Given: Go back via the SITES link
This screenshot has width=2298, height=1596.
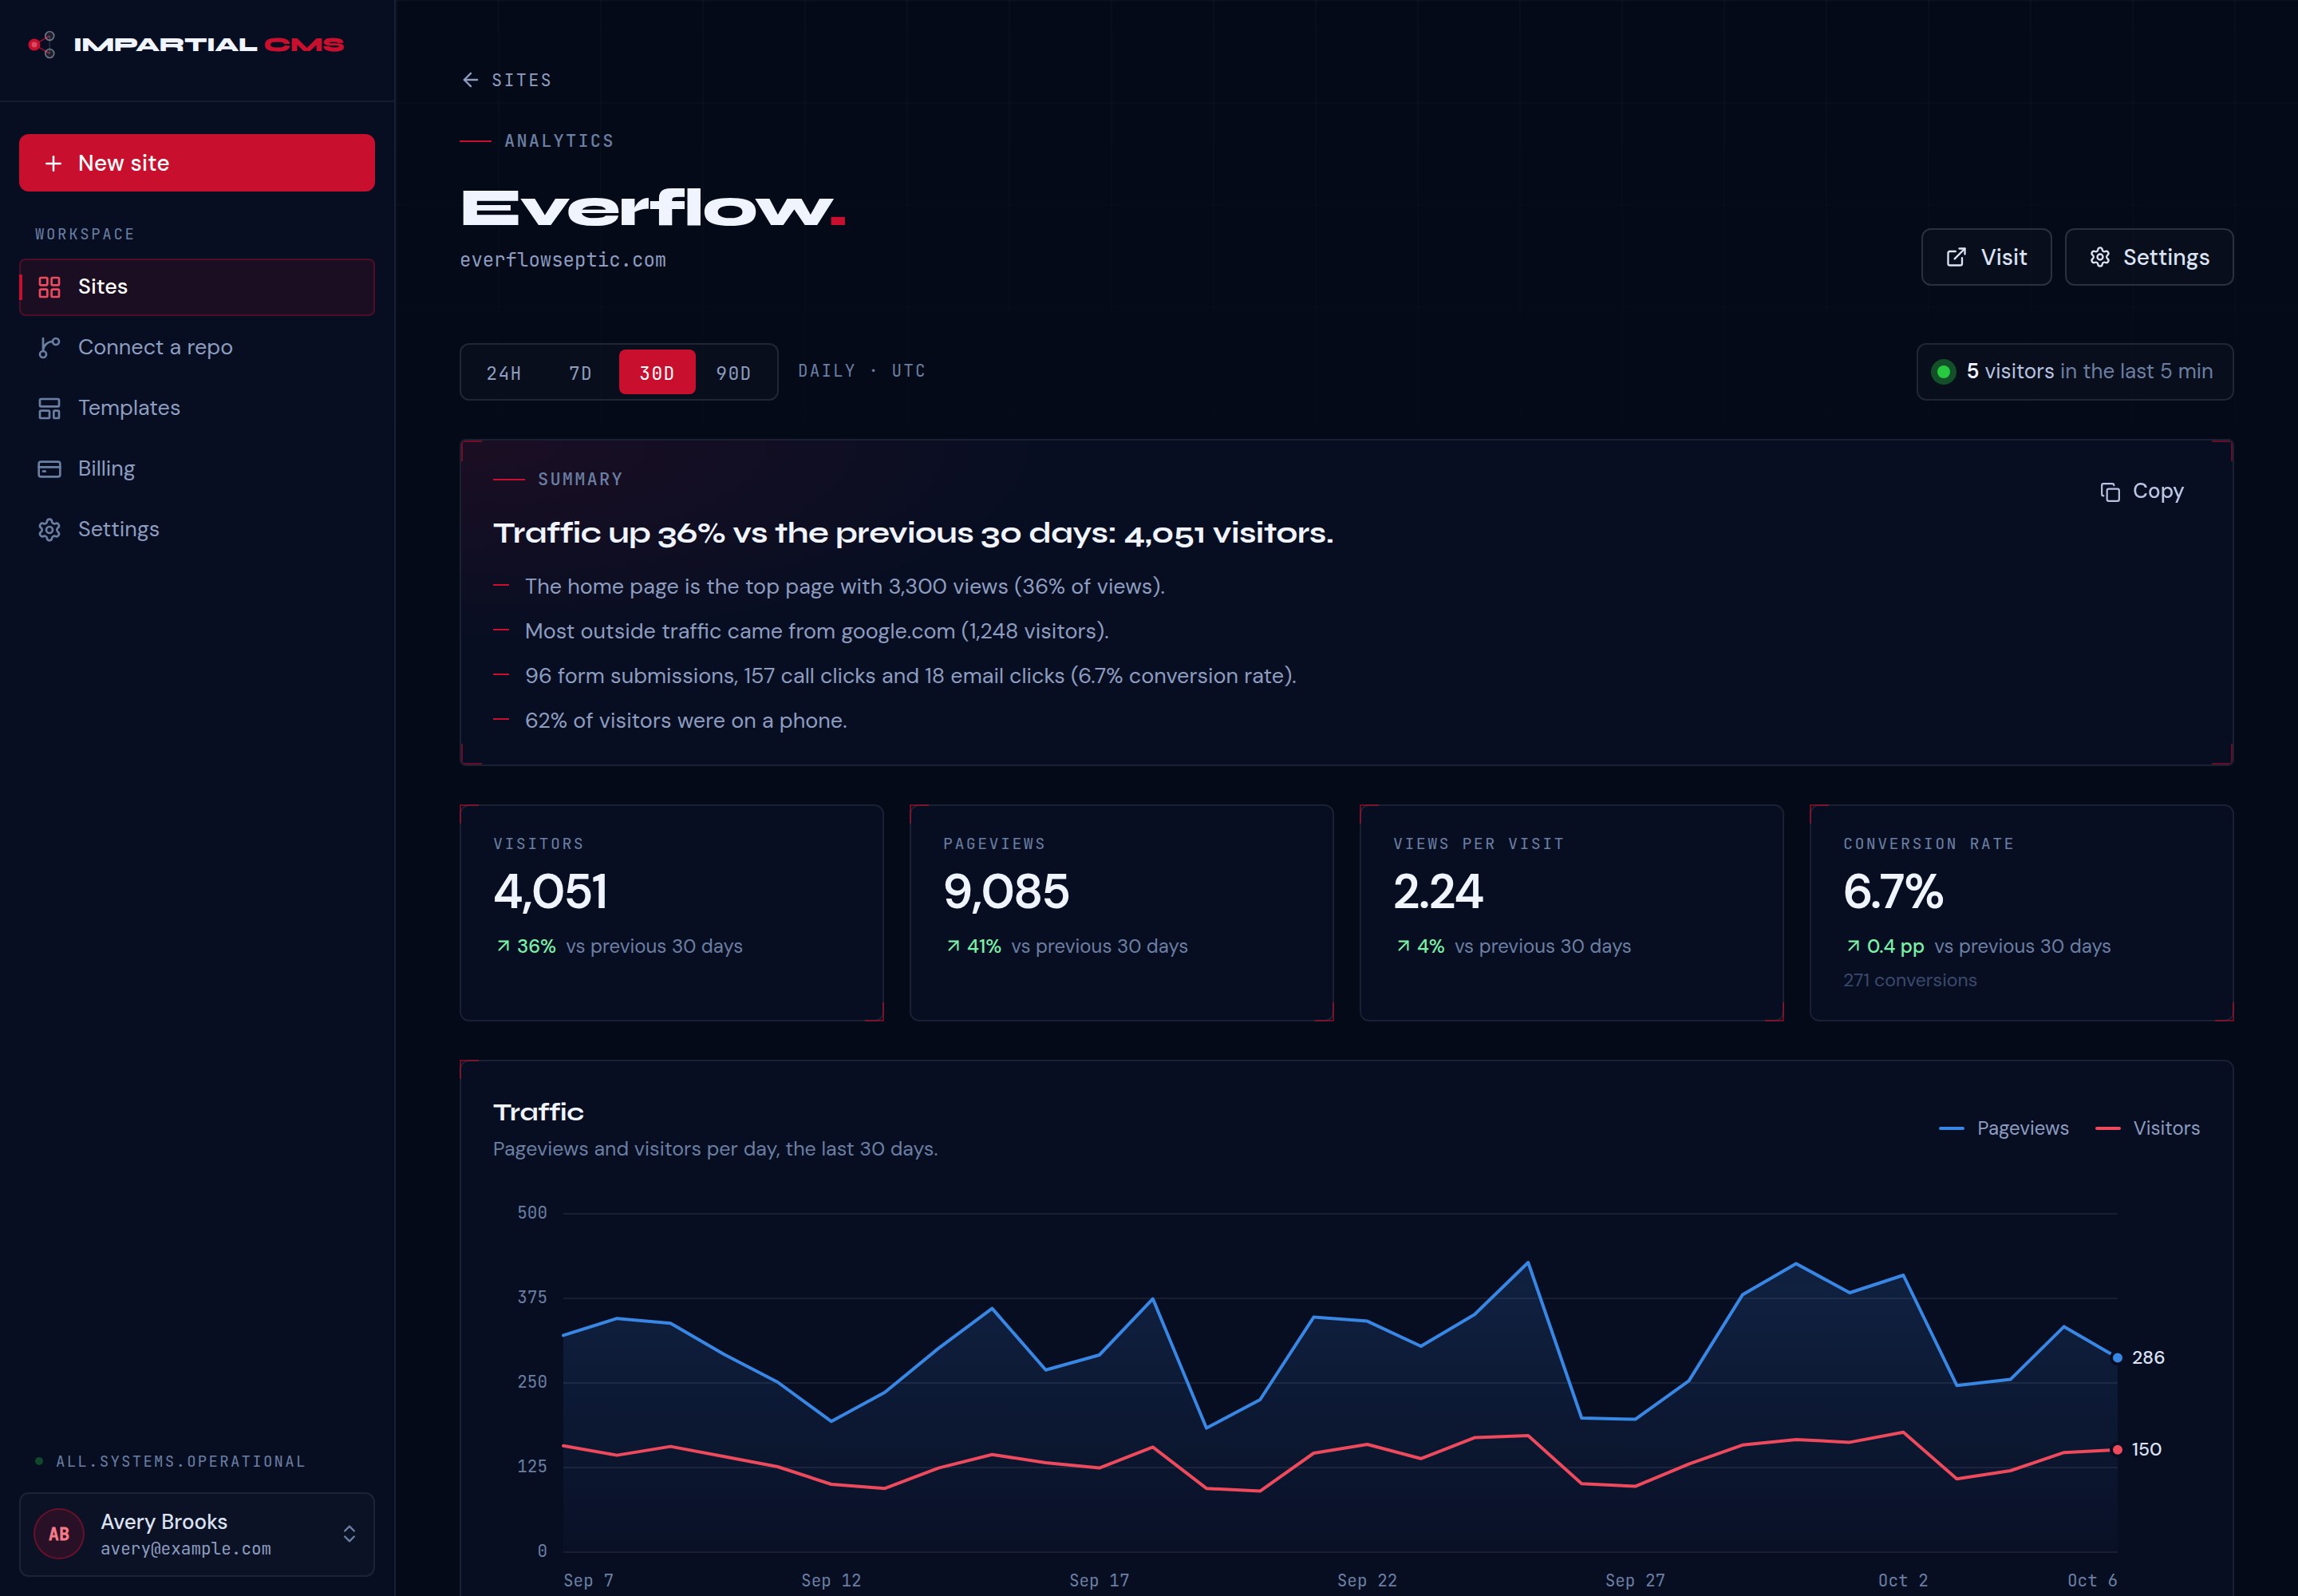Looking at the screenshot, I should pos(507,80).
